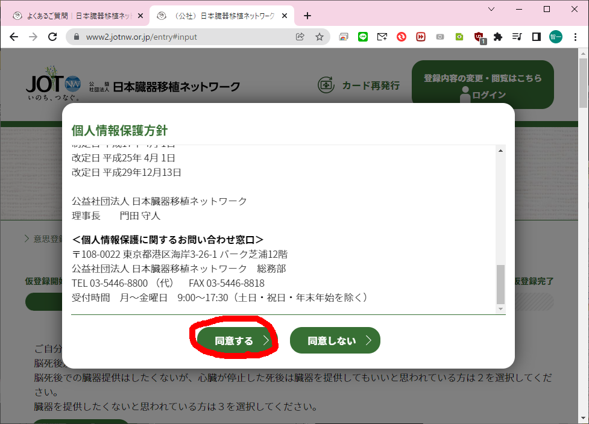Click the policy scrollbar up arrow
This screenshot has width=589, height=424.
[500, 151]
